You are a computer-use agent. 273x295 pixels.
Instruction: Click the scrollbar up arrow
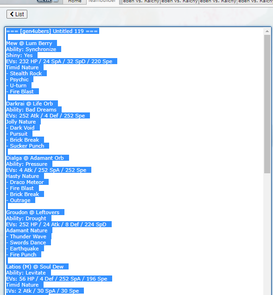click(267, 32)
